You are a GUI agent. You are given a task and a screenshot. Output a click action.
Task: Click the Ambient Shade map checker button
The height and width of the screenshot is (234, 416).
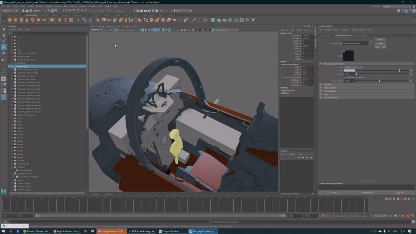411,81
